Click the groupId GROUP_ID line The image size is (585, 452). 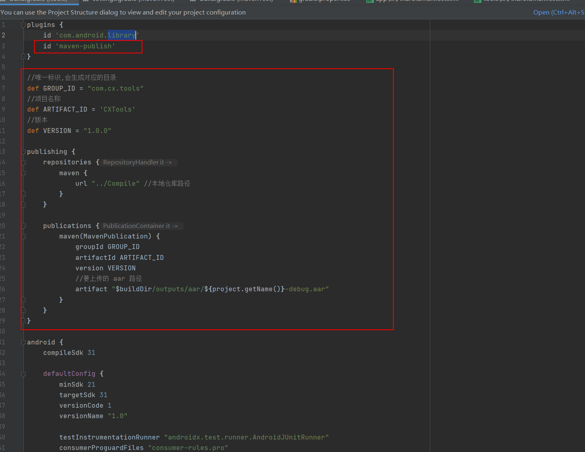pos(108,247)
